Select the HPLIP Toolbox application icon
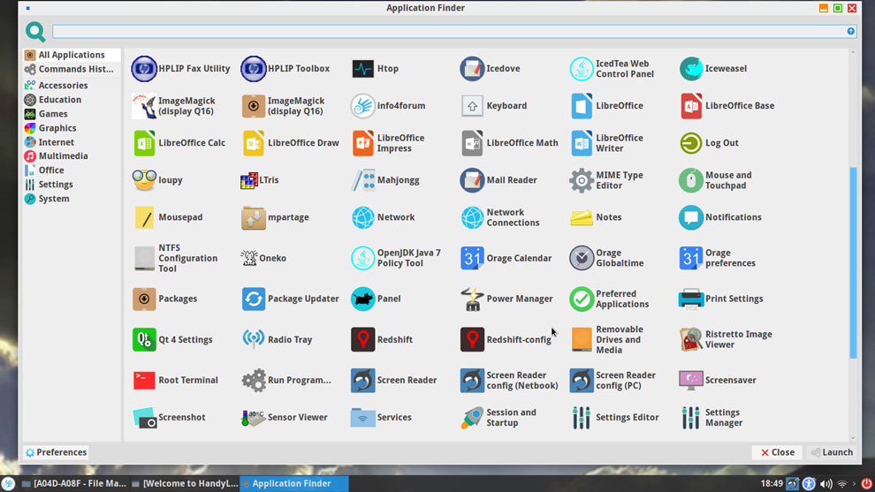Viewport: 875px width, 492px height. click(x=254, y=69)
